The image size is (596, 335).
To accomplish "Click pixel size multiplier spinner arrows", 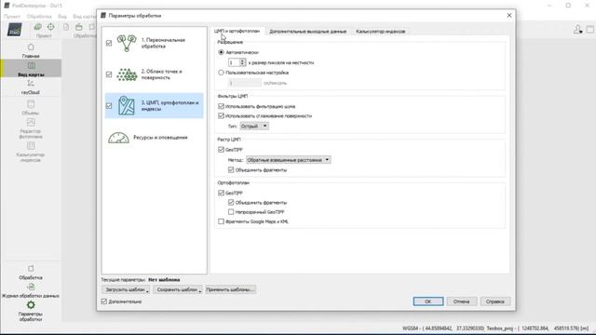I will (x=242, y=62).
